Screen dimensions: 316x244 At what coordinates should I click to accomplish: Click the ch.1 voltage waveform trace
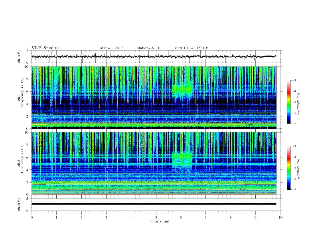(154, 56)
